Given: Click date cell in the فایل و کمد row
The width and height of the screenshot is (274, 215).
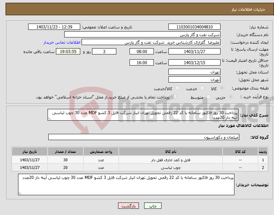Looking at the screenshot, I should 30,160.
